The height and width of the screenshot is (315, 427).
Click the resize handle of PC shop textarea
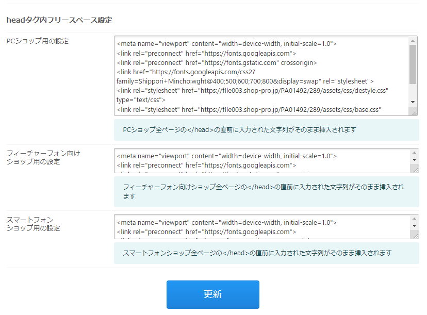[x=414, y=111]
